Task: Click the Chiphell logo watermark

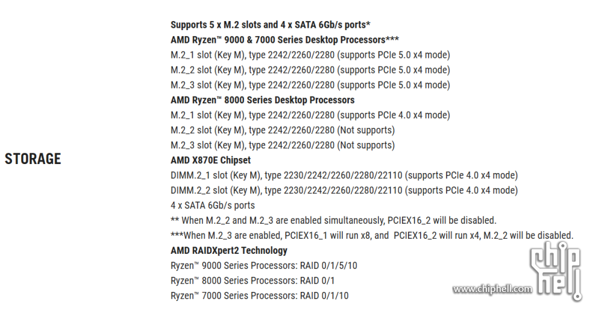Action: tap(556, 271)
